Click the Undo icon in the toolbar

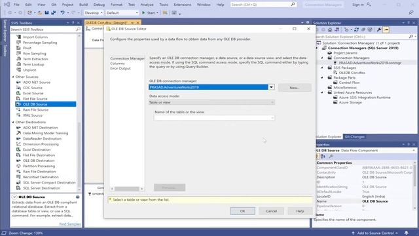pyautogui.click(x=62, y=12)
